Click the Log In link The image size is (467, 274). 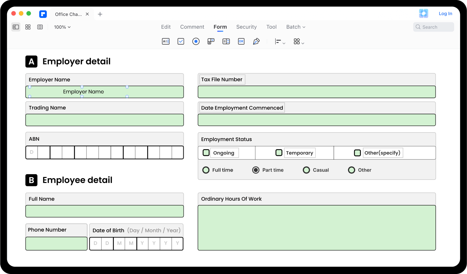pos(445,14)
